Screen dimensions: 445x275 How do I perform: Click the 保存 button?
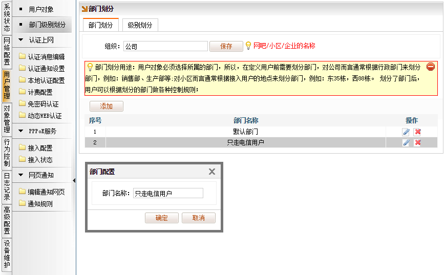pos(226,46)
